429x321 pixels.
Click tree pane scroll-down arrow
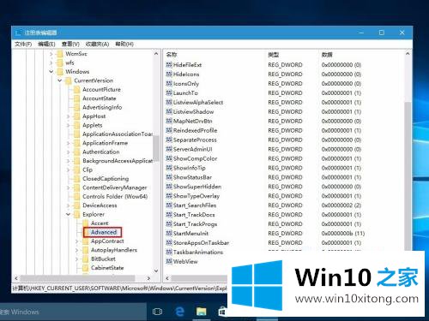click(x=156, y=270)
